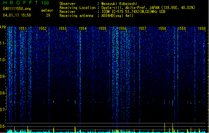This screenshot has width=209, height=133.
Task: Click the 1554 time marker
Action: point(82,29)
